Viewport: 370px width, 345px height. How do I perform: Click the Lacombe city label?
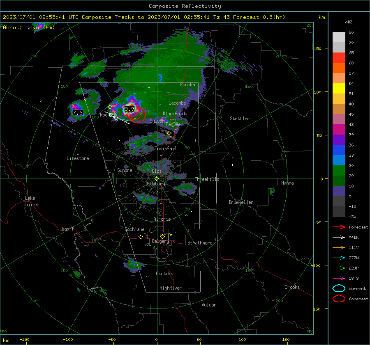point(177,103)
